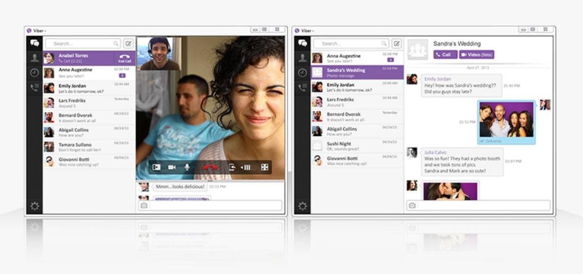Click the transfer call icon in call controls

(232, 167)
